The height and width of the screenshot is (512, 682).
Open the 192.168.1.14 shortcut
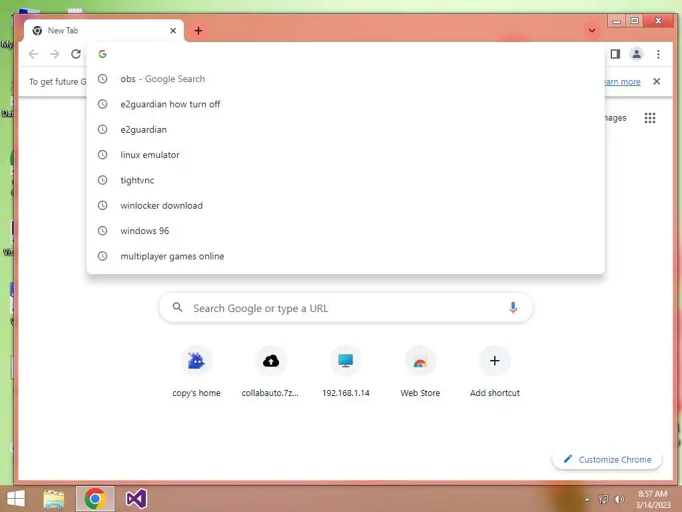click(x=346, y=372)
